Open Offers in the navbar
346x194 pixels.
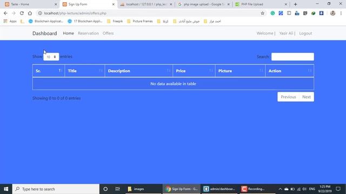click(108, 33)
